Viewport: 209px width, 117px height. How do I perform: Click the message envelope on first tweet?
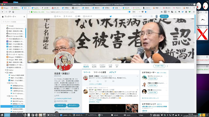[113, 81]
